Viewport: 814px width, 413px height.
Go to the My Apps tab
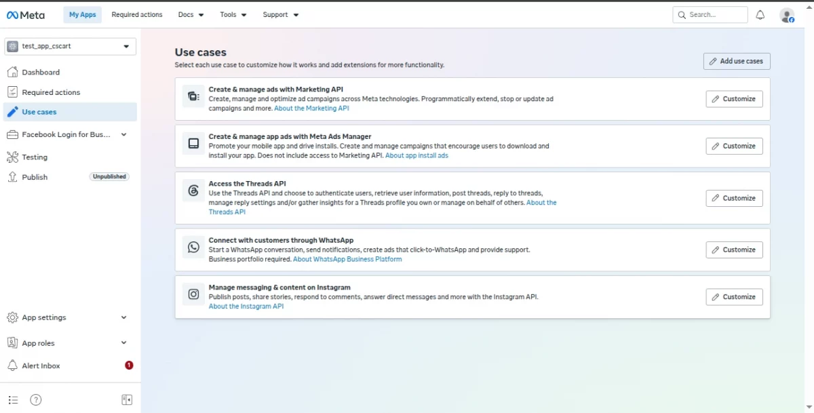point(83,14)
